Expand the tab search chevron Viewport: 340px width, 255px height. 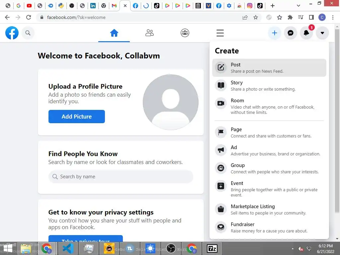tap(298, 6)
